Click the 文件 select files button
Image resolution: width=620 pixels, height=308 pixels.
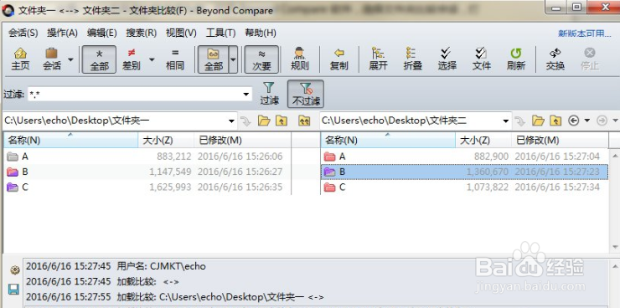(x=481, y=59)
